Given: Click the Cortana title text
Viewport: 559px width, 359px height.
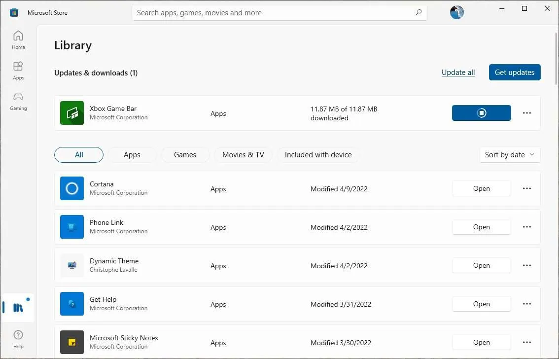Looking at the screenshot, I should [102, 184].
